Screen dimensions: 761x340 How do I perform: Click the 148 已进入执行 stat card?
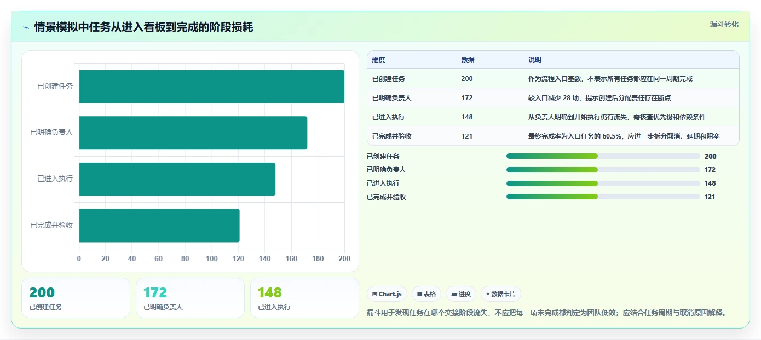[x=304, y=298]
